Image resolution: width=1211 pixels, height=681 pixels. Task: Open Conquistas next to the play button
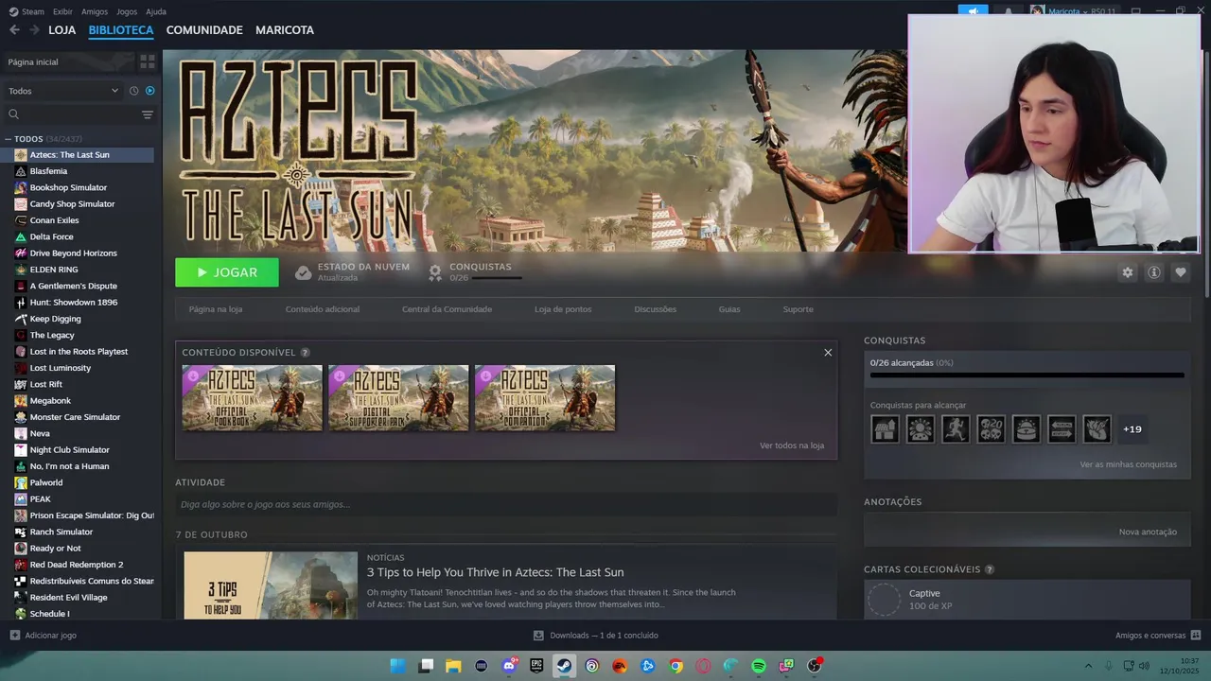474,272
